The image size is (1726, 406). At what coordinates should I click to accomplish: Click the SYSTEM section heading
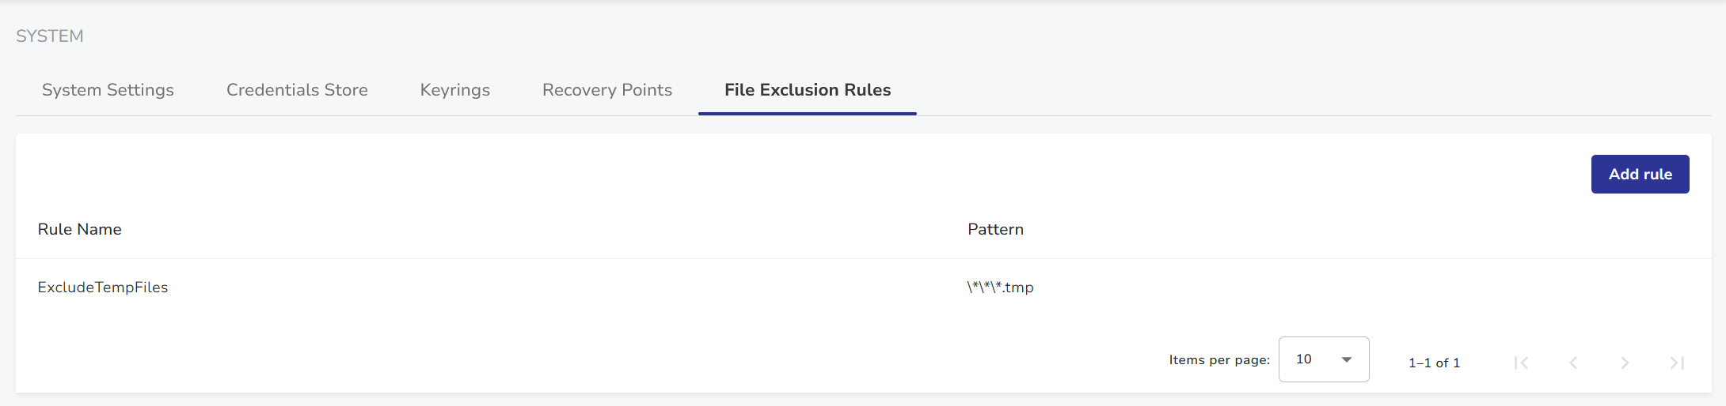49,36
